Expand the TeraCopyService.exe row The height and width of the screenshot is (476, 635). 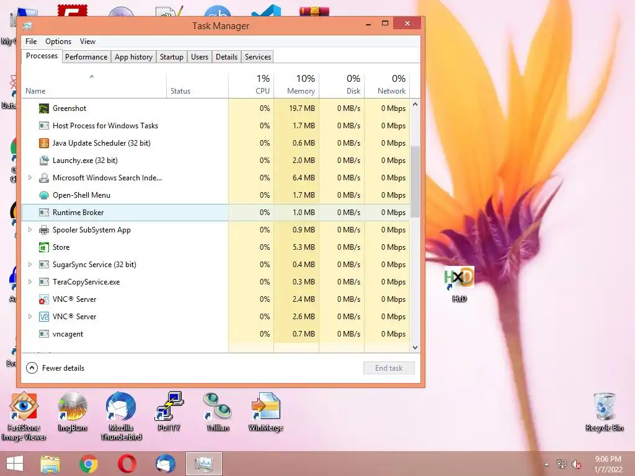30,282
